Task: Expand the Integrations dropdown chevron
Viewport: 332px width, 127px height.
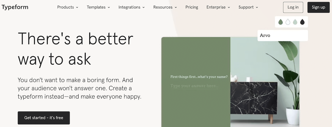Action: click(144, 7)
